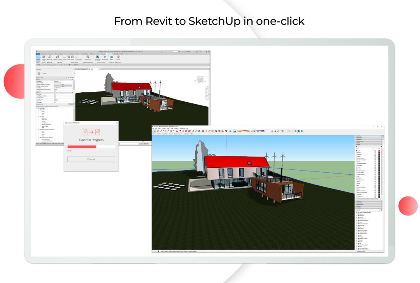Image resolution: width=420 pixels, height=283 pixels.
Task: Pick the Eraser tool in SketchUp
Action: [x=158, y=131]
